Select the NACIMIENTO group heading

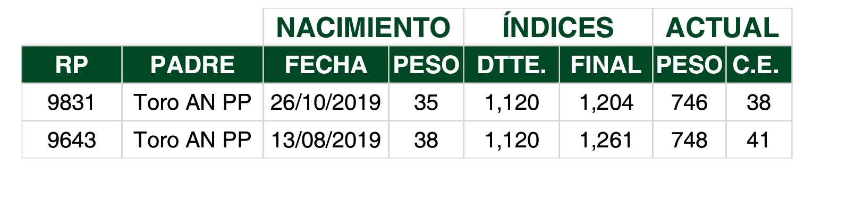pos(363,28)
